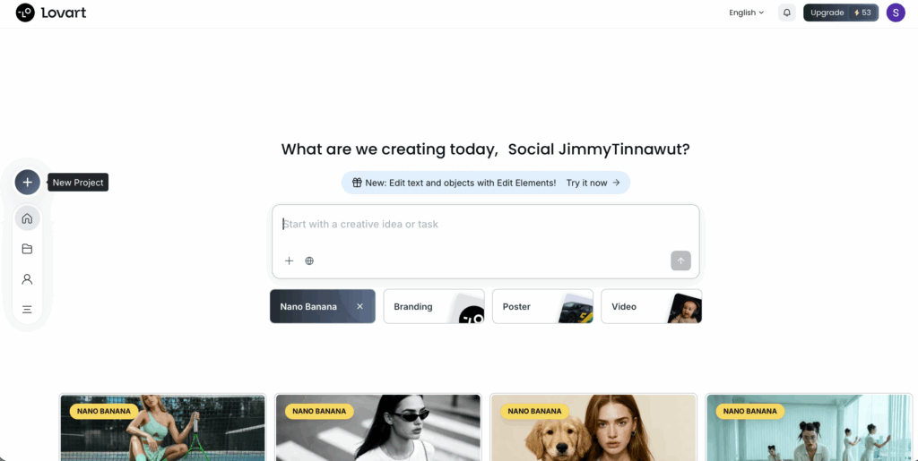The height and width of the screenshot is (461, 918).
Task: Select the Branding category card
Action: [x=434, y=306]
